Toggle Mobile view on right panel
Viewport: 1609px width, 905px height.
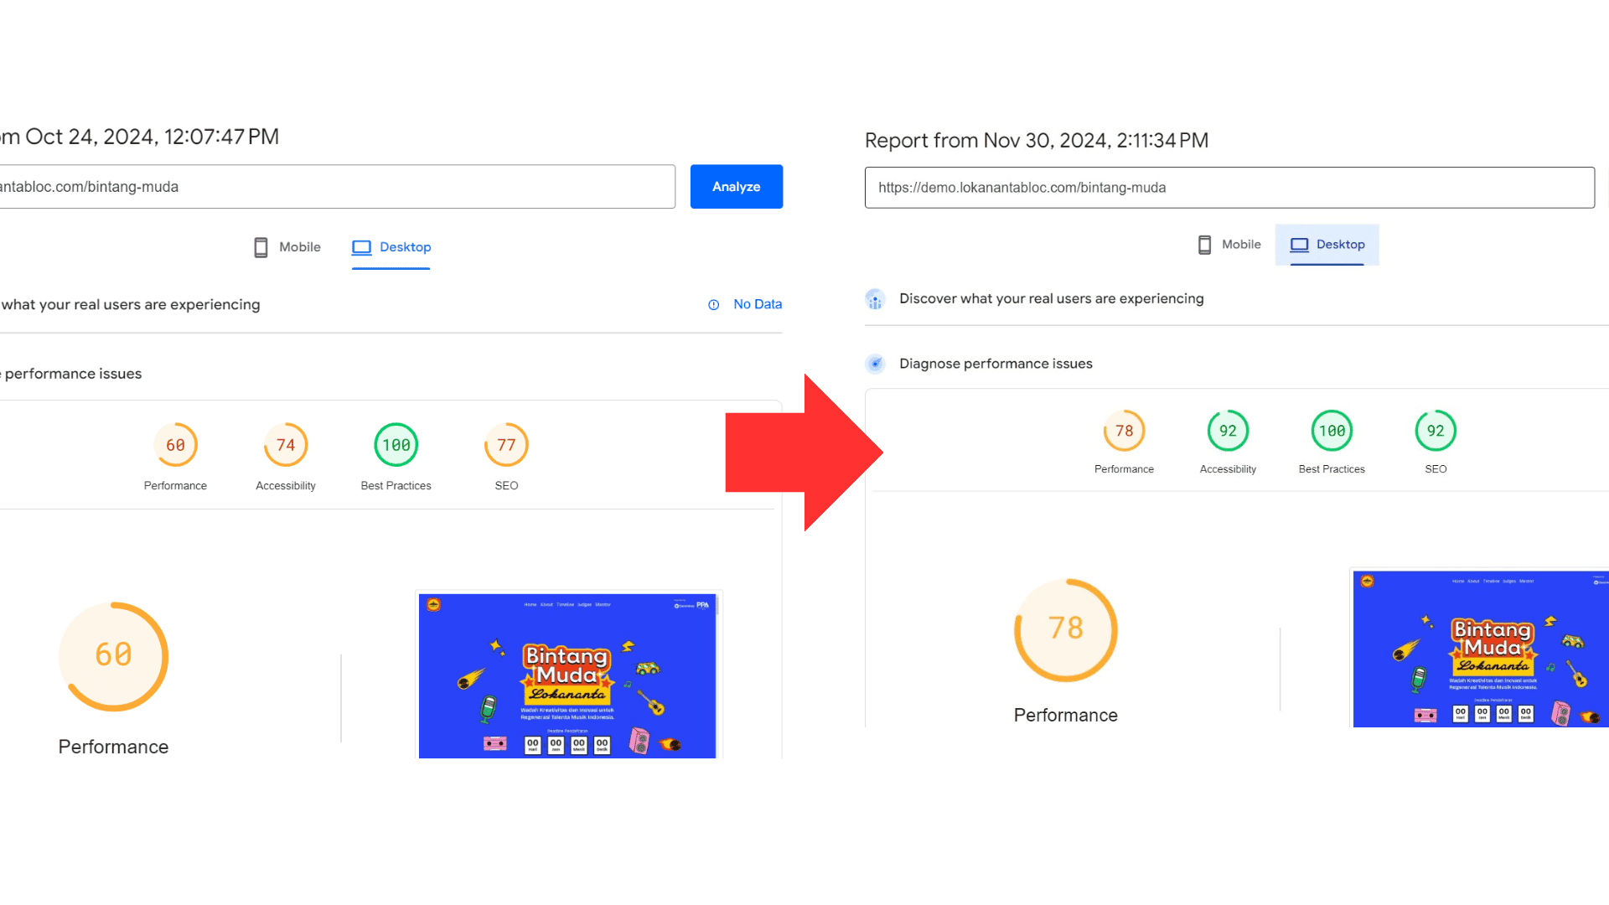pyautogui.click(x=1228, y=243)
